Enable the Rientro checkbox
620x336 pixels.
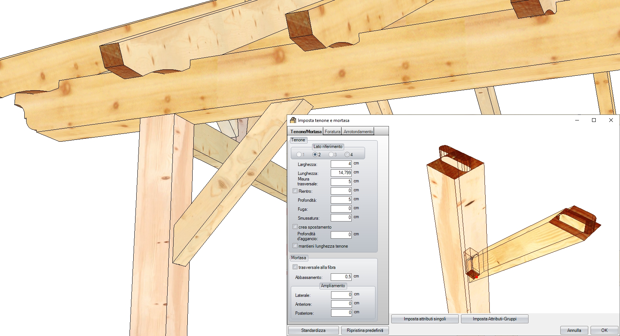tap(295, 191)
